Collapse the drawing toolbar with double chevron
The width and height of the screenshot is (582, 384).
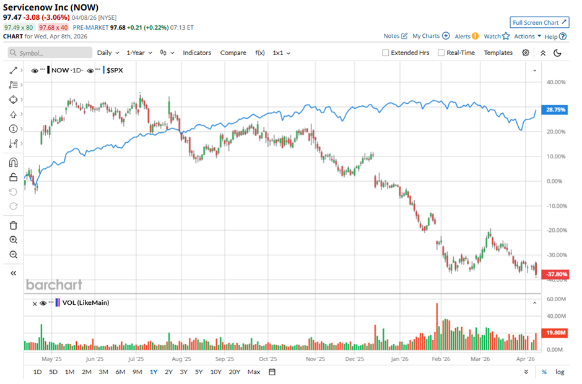[x=14, y=273]
